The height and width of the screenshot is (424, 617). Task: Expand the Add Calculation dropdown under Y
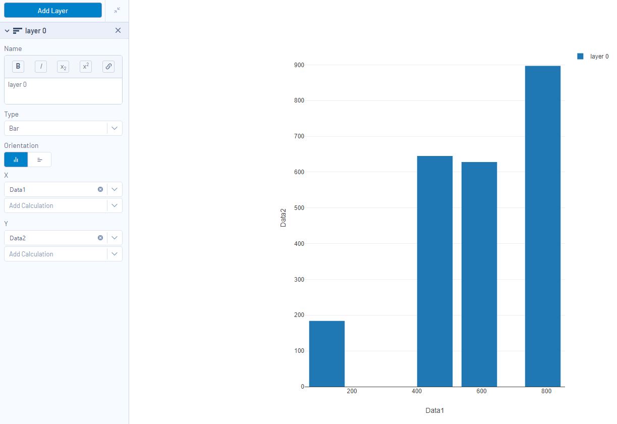coord(115,254)
